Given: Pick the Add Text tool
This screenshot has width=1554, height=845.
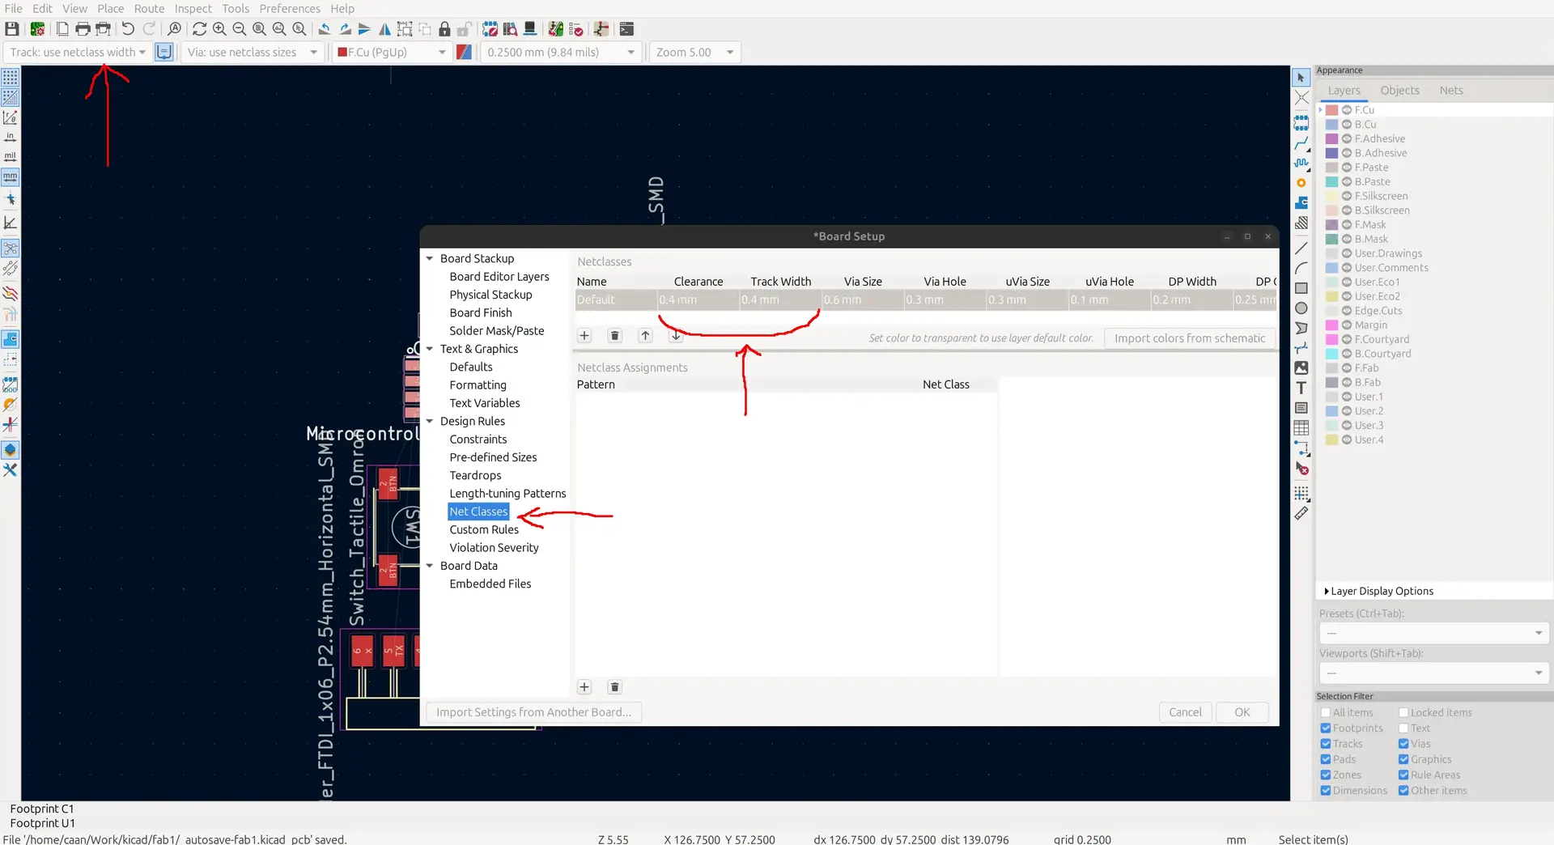Looking at the screenshot, I should click(1301, 389).
